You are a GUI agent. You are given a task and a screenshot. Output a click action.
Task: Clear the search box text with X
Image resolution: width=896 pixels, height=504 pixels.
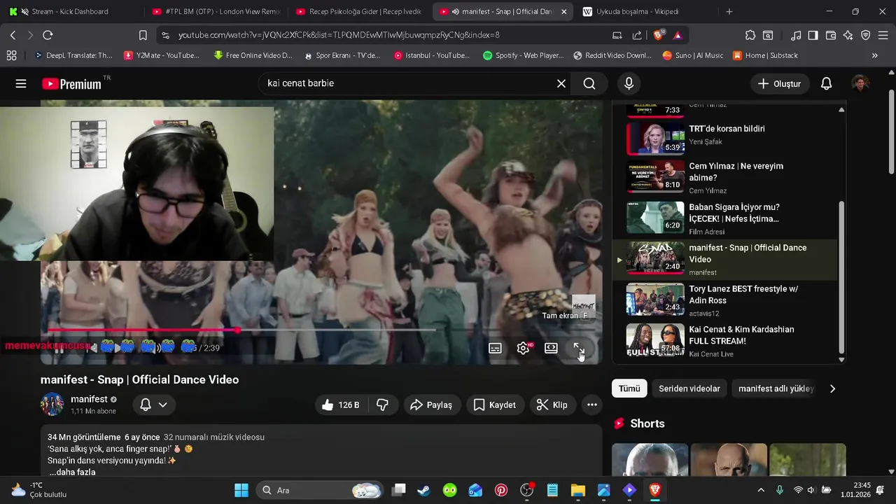(x=561, y=84)
